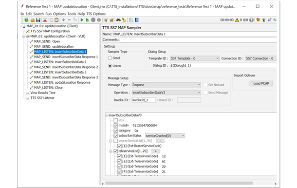Click the Clear results broom icon
This screenshot has height=188, width=297.
coord(106,20)
